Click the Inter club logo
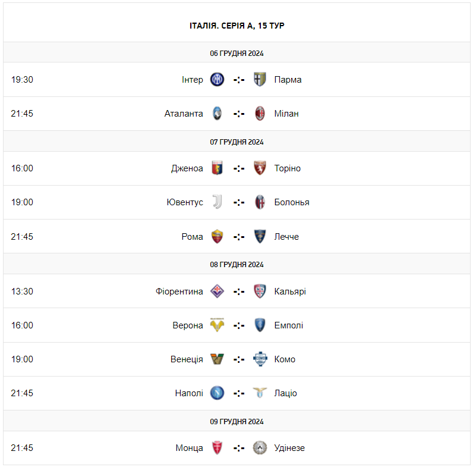Image resolution: width=473 pixels, height=467 pixels. click(x=217, y=79)
